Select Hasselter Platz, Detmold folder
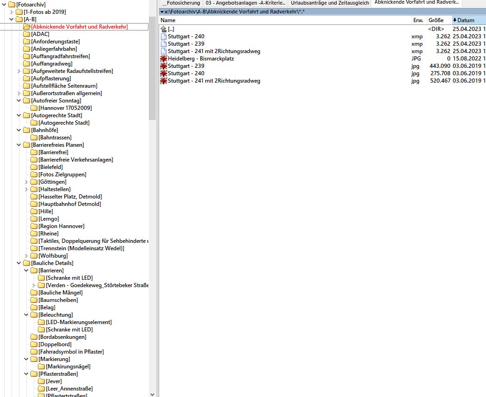This screenshot has width=486, height=397. [x=70, y=197]
